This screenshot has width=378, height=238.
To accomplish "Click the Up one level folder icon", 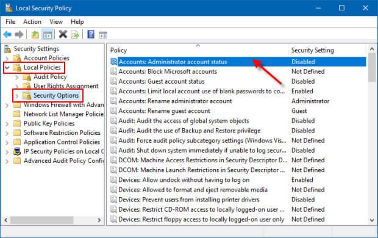I will [x=35, y=35].
